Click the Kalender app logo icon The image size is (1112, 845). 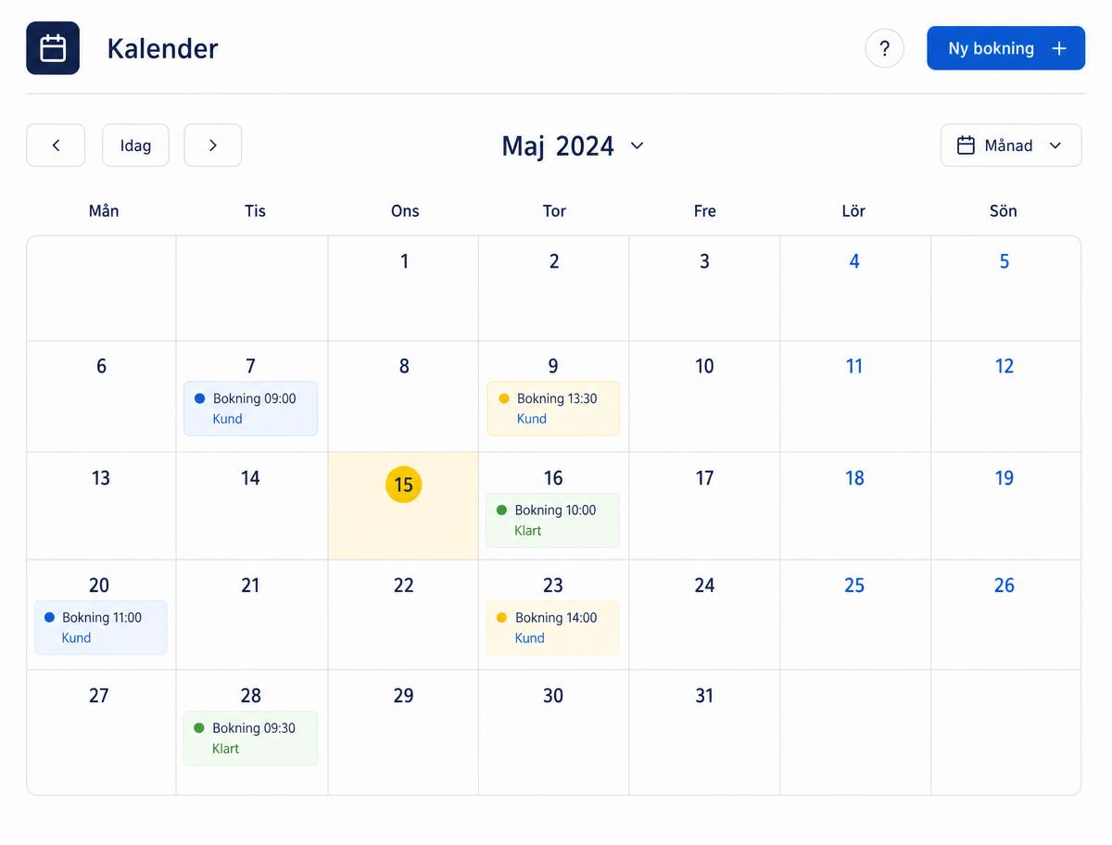(x=53, y=48)
